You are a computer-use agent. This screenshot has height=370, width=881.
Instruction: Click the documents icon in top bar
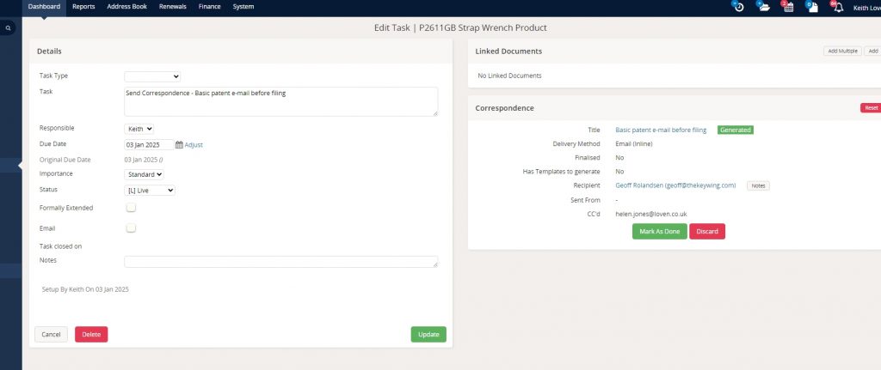[811, 7]
